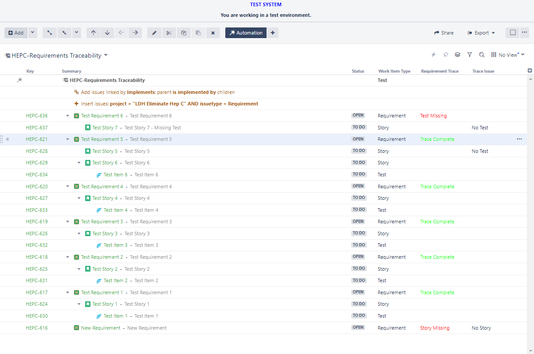Toggle the square panel layout button
This screenshot has width=534, height=354.
[x=513, y=32]
